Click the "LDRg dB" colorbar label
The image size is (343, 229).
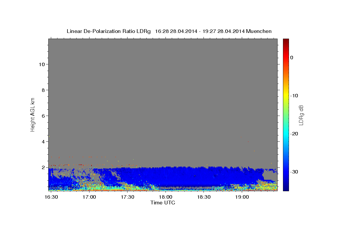pyautogui.click(x=301, y=115)
